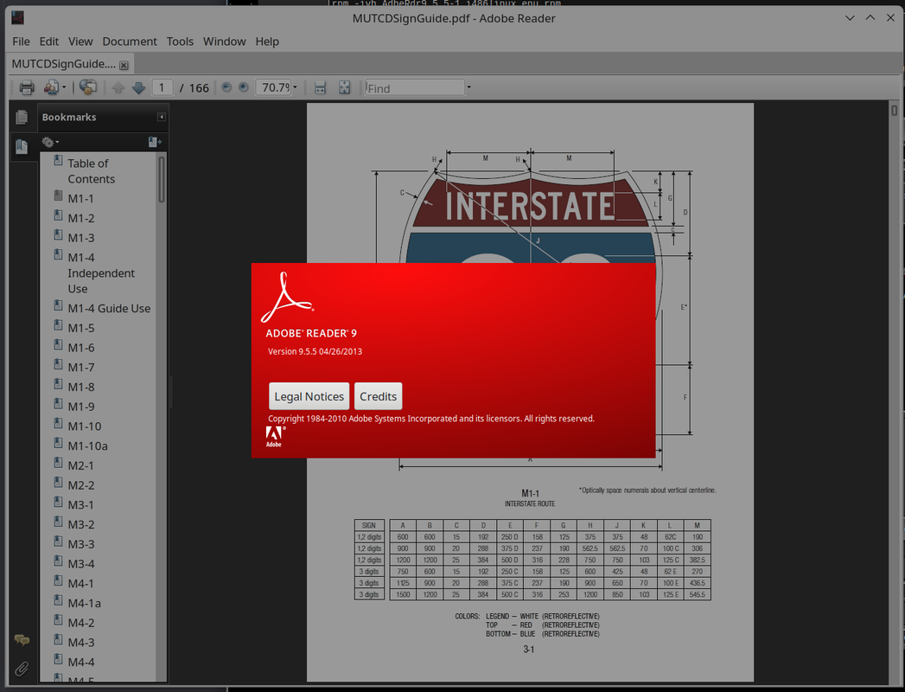Select the M3-3 bookmark

80,544
